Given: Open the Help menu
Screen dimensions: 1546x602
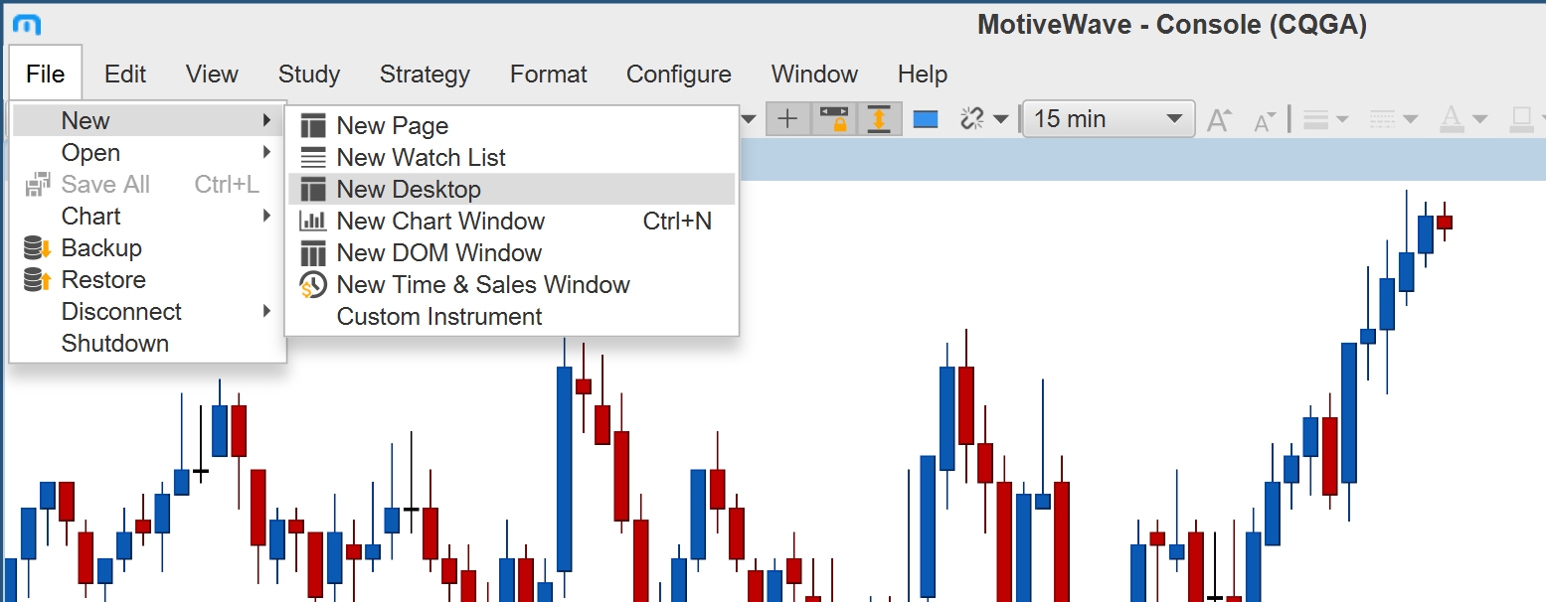Looking at the screenshot, I should pos(923,75).
